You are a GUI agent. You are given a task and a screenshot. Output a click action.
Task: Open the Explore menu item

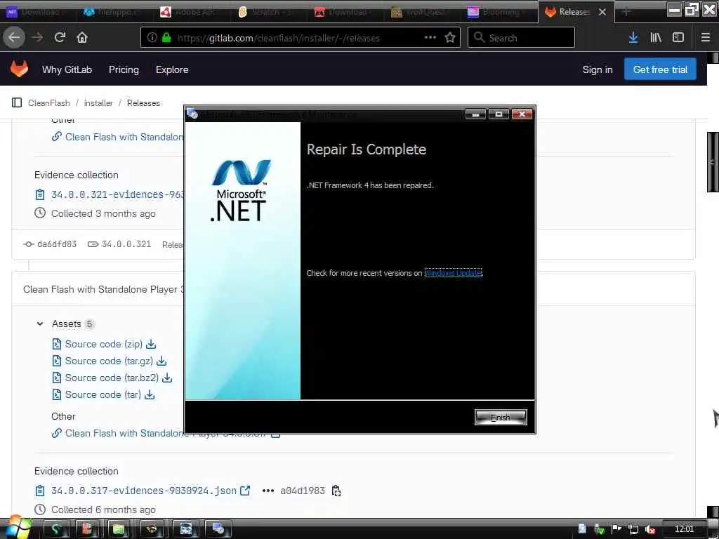[172, 69]
